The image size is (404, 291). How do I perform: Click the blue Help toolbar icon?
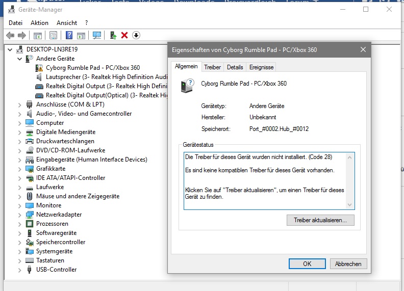coord(69,35)
